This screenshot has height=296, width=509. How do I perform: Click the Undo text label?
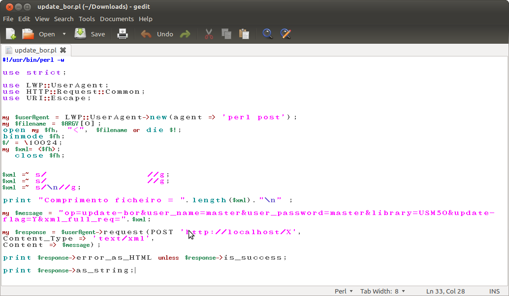[x=165, y=34]
